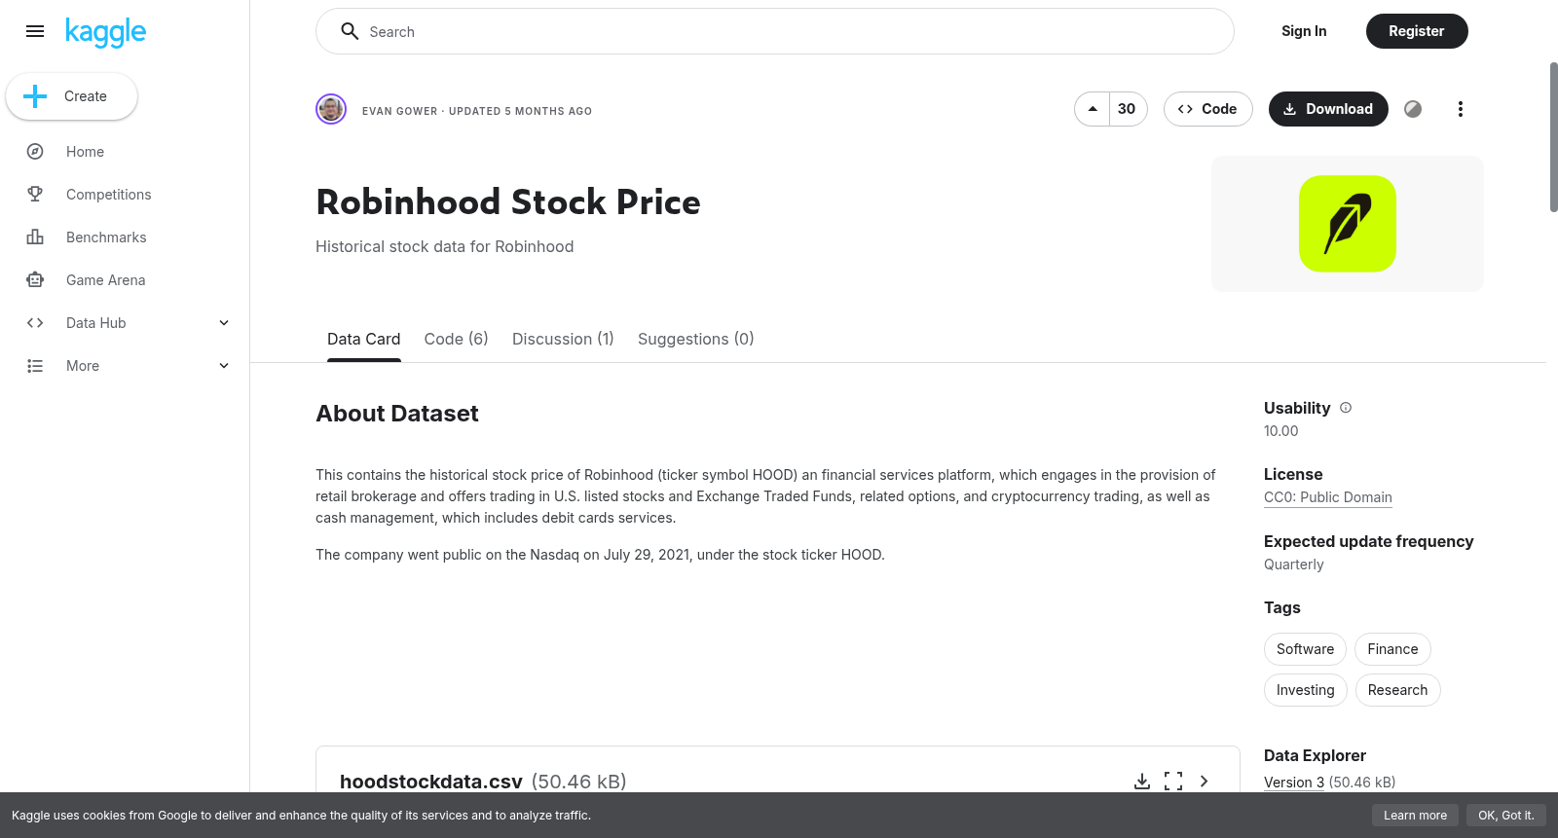1558x838 pixels.
Task: Click the Robinhood feather logo thumbnail
Action: click(1348, 224)
